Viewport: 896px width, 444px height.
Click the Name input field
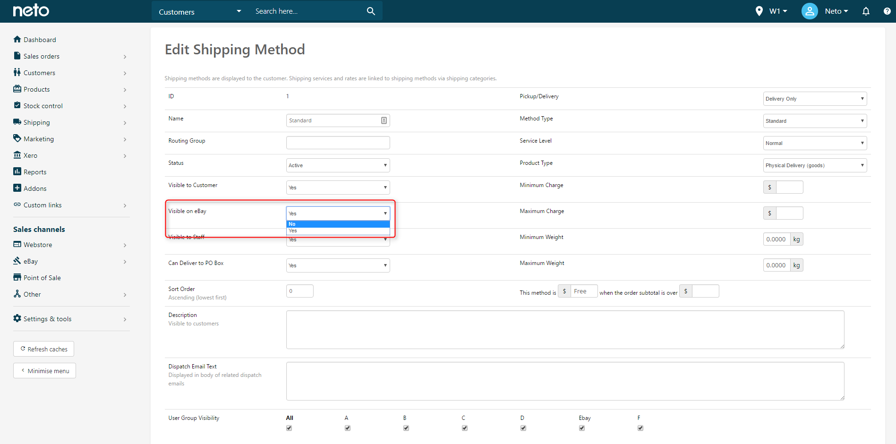[338, 120]
